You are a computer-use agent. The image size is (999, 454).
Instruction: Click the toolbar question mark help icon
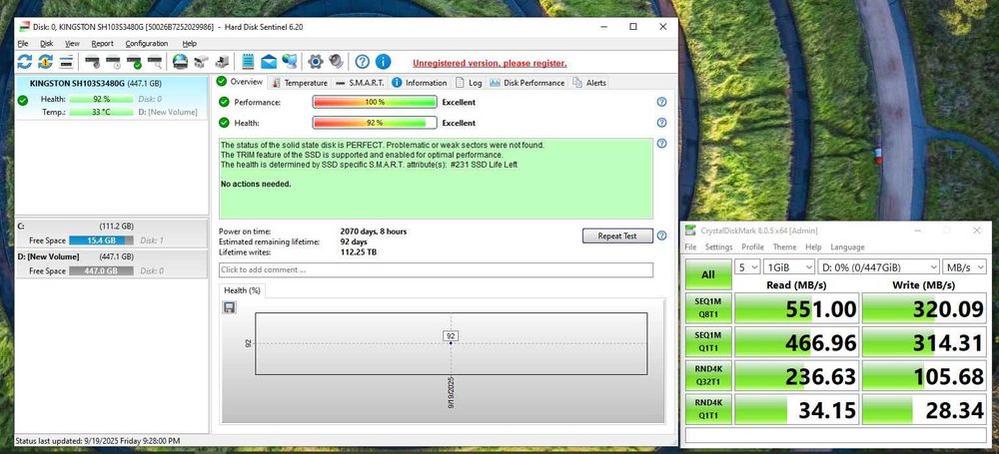click(x=363, y=62)
